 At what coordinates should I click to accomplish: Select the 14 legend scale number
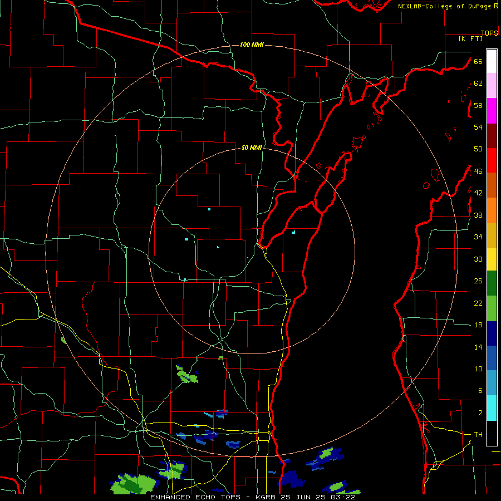coord(478,347)
